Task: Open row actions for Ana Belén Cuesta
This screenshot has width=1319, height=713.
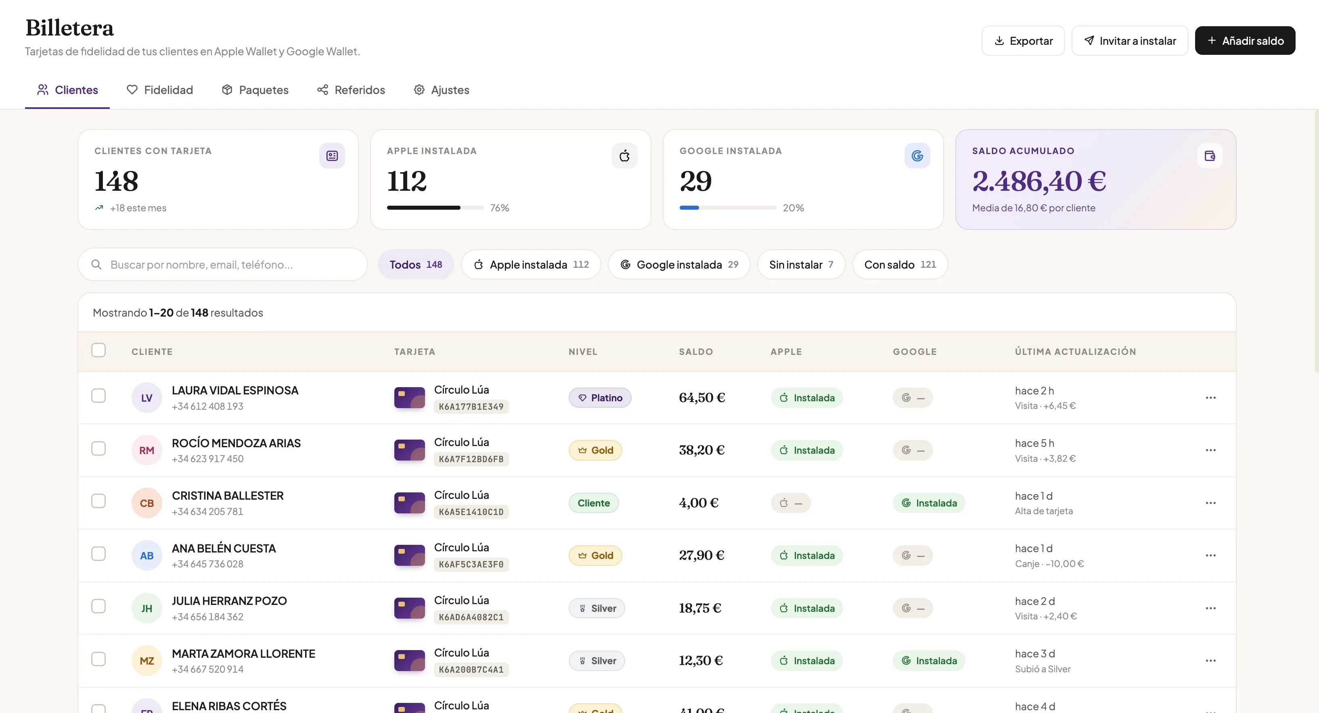Action: point(1210,555)
